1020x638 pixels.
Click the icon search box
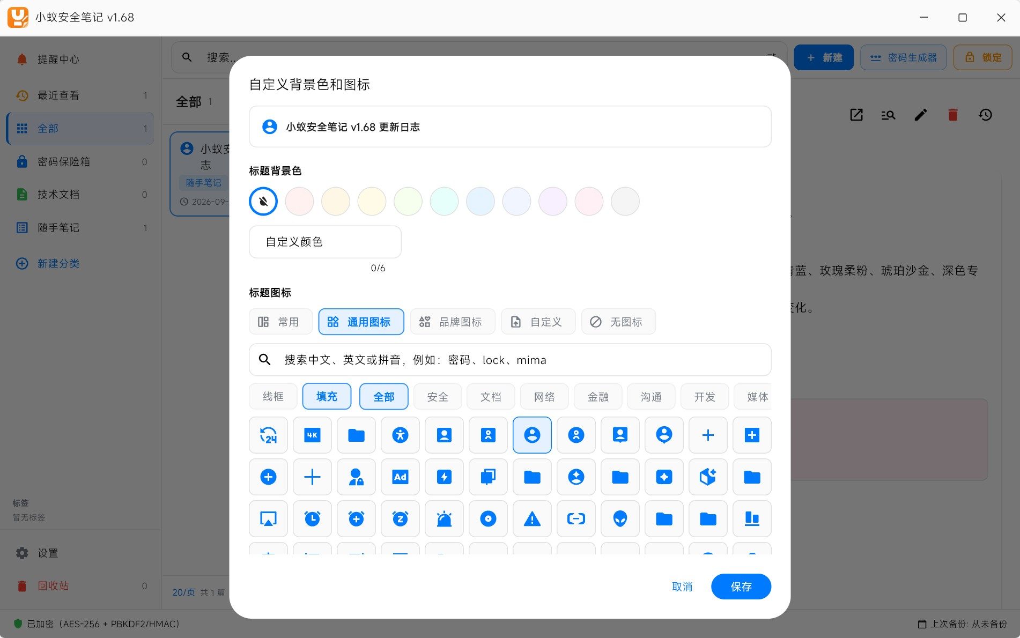tap(510, 360)
